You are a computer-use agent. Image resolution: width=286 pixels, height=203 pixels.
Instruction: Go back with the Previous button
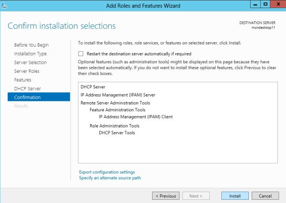click(166, 196)
